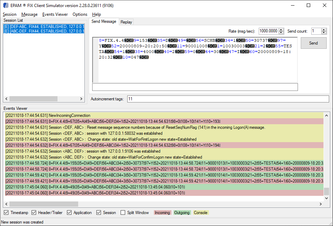Select outgoing order row with 11=90001013
333x226 pixels.
[164, 163]
